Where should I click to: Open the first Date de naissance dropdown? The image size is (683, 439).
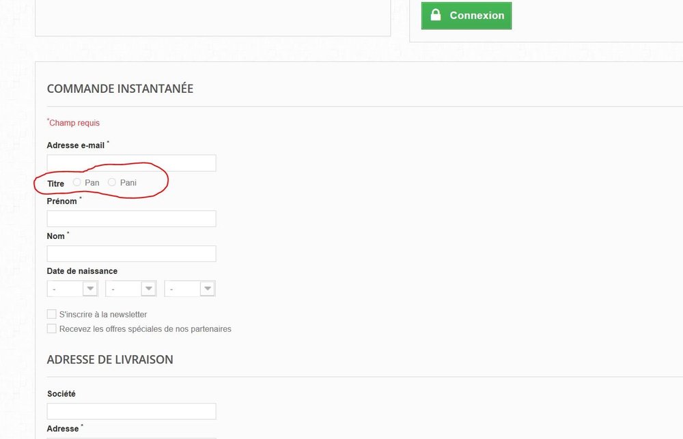tap(72, 287)
